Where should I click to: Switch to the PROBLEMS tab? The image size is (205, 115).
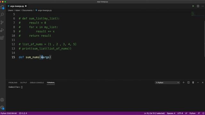click(x=13, y=83)
